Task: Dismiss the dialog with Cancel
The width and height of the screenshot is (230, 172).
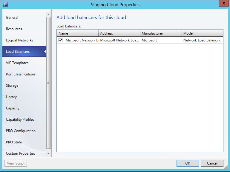Action: pyautogui.click(x=212, y=163)
